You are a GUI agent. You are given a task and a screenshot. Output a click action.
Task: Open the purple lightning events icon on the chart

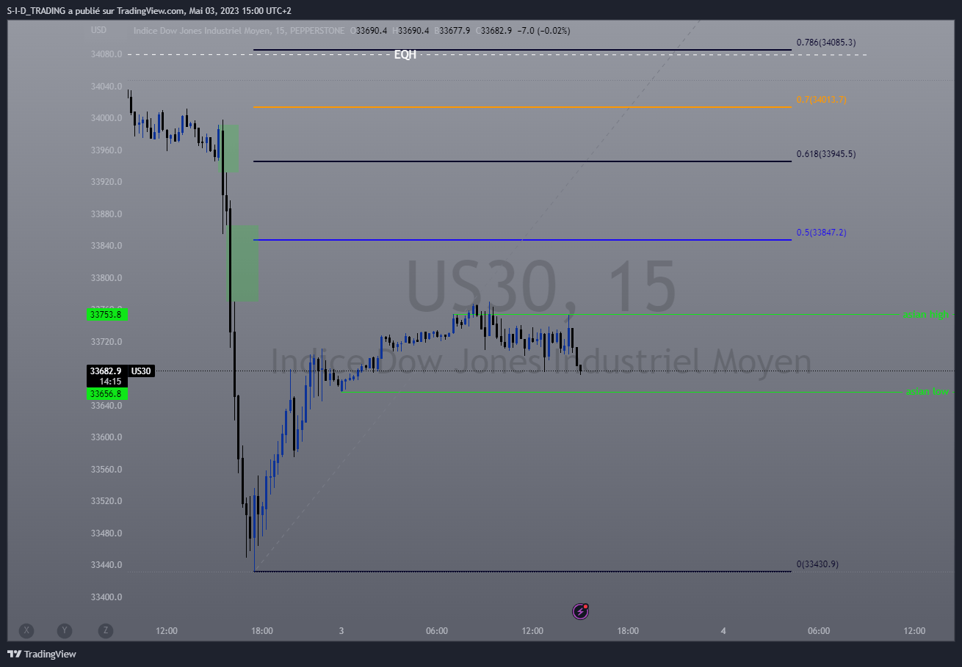coord(579,612)
